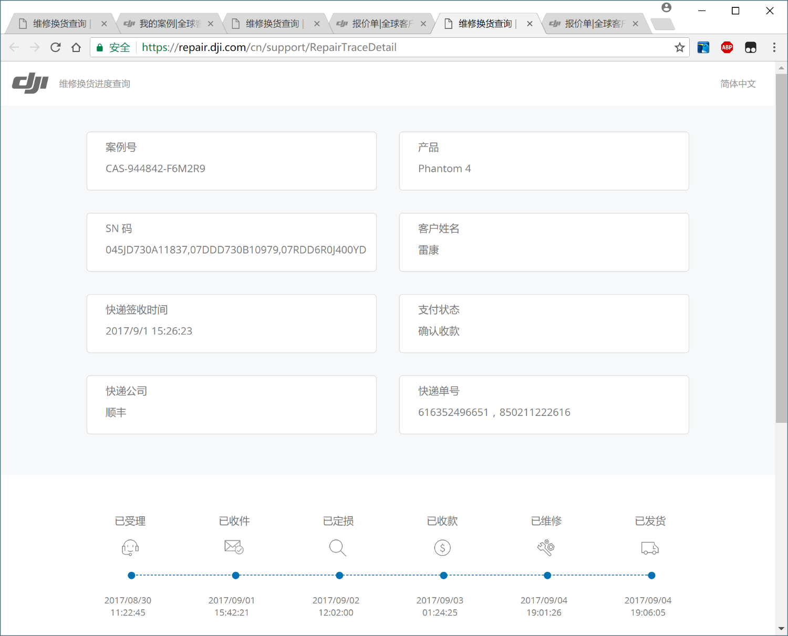Go to browser home page icon
This screenshot has height=636, width=788.
point(76,48)
